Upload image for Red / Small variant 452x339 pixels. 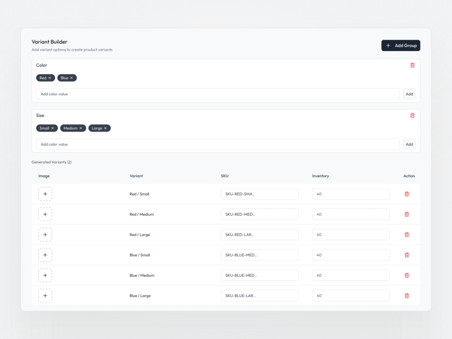pos(45,194)
